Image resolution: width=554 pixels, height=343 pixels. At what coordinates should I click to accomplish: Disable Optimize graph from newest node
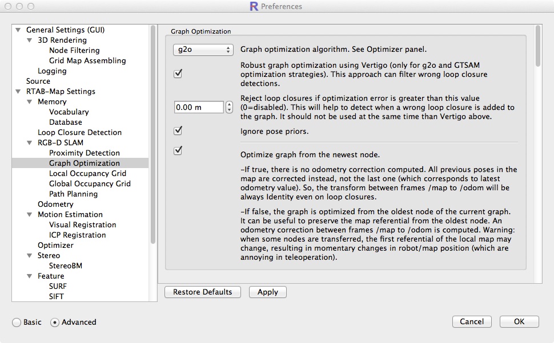click(178, 150)
